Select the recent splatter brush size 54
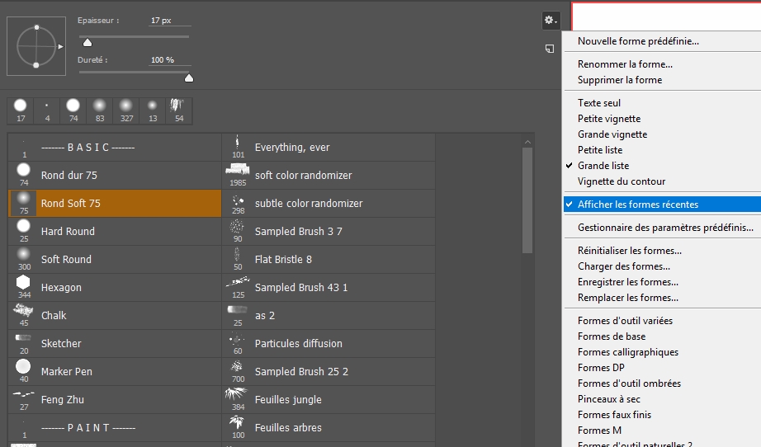 pos(179,110)
